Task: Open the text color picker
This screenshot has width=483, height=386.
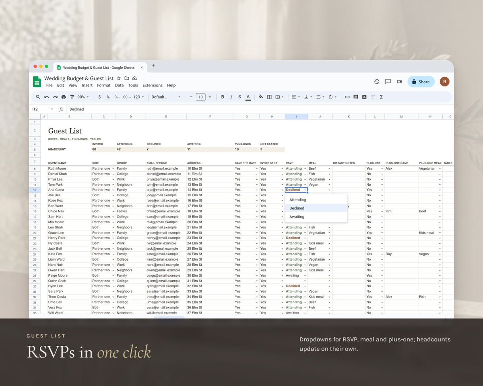Action: (248, 97)
